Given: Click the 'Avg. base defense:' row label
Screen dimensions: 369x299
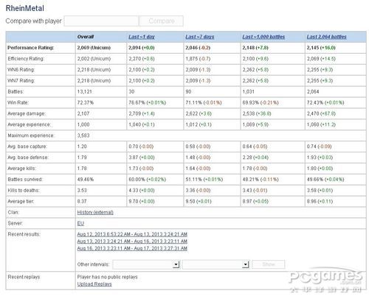Looking at the screenshot, I should (x=28, y=158).
